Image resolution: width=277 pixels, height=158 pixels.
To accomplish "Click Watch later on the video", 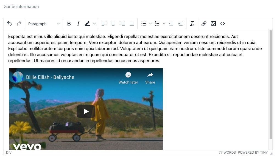I will point(128,78).
